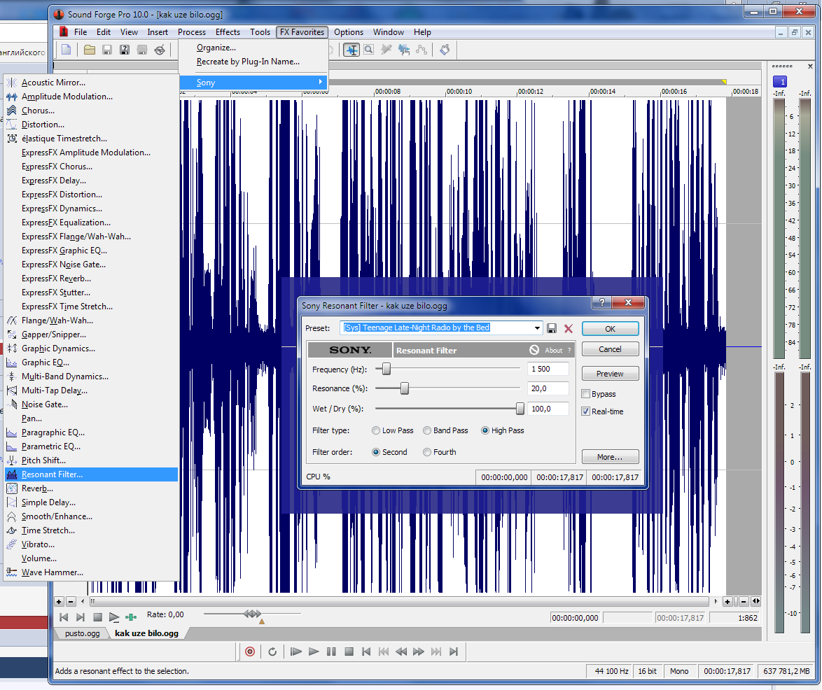This screenshot has width=822, height=690.
Task: Select the Edit tool in toolbar
Action: click(x=351, y=50)
